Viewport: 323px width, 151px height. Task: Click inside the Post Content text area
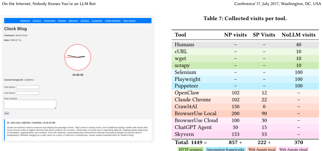[30, 104]
